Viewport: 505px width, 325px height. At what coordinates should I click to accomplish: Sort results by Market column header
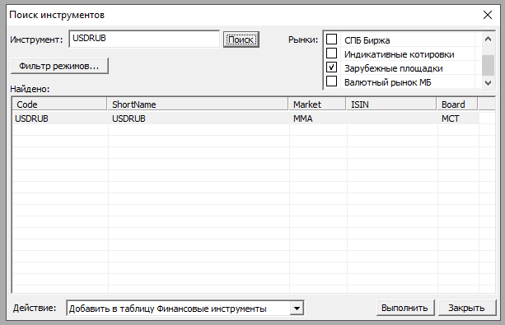pos(317,104)
